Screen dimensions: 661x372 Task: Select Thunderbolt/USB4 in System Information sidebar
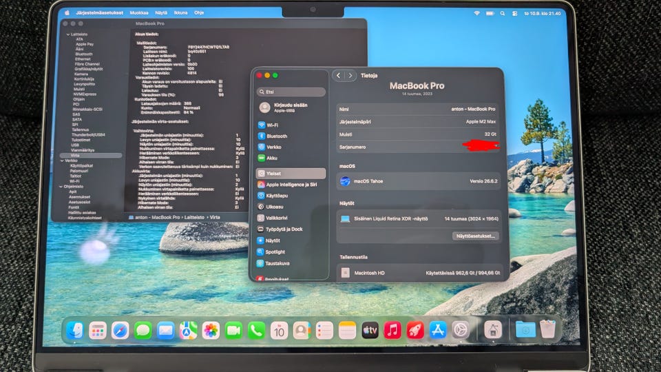88,135
